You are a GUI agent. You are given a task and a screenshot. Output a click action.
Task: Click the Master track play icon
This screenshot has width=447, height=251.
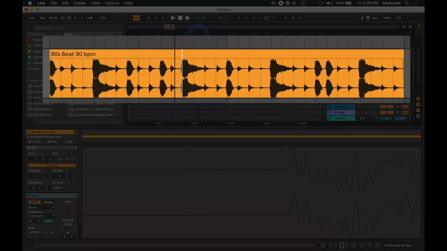click(330, 118)
